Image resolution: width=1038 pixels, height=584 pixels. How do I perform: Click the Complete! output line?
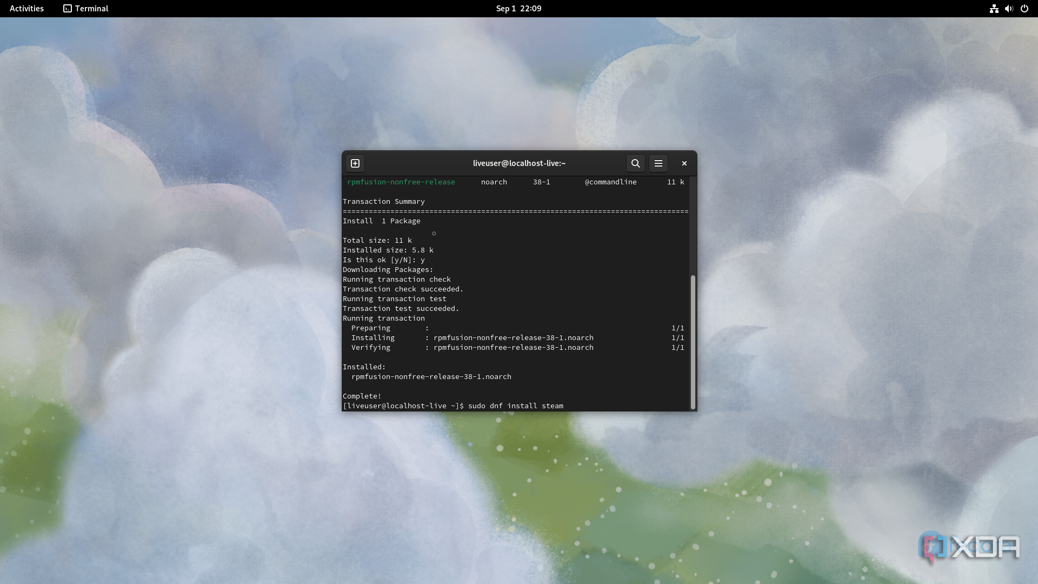tap(362, 396)
